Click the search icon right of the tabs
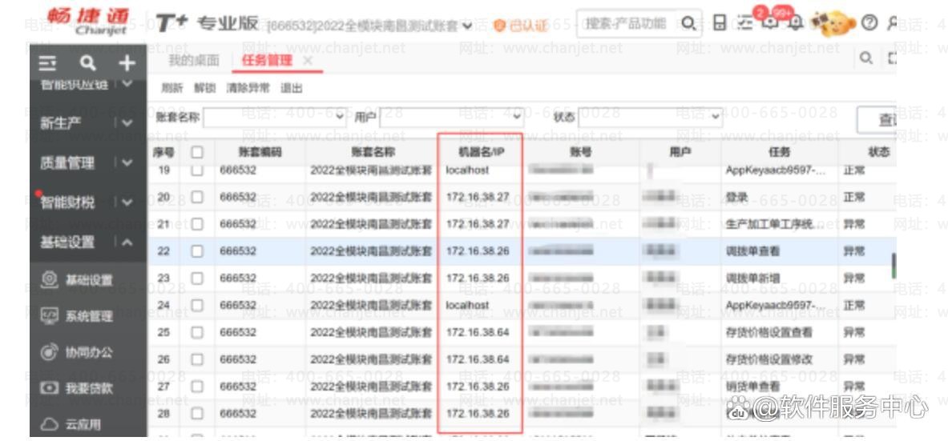This screenshot has height=441, width=948. 865,58
